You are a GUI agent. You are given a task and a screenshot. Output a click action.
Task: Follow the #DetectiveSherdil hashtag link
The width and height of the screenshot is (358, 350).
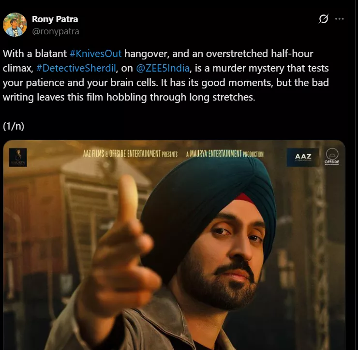pos(76,68)
